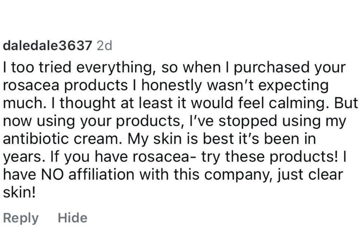The image size is (361, 251).
Task: Hide the comment from daledale3637
Action: (x=73, y=218)
